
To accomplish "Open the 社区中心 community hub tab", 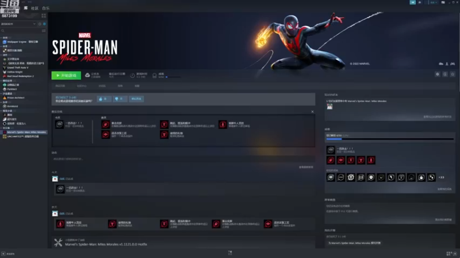I will click(82, 86).
